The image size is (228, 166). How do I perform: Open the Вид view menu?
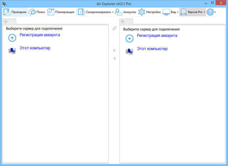(170, 12)
